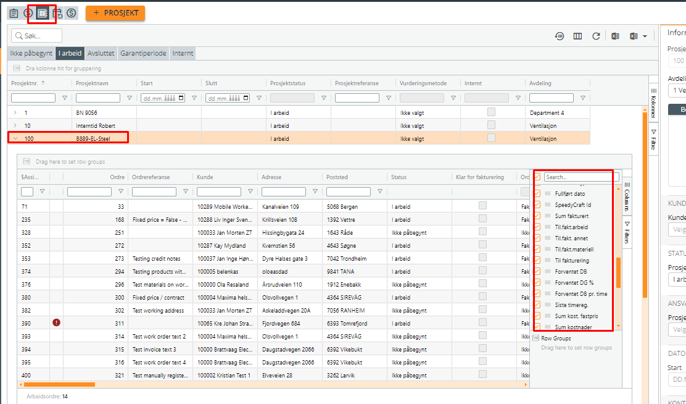The image size is (686, 404).
Task: Toggle Internt checkbox for project BN 9056
Action: [x=491, y=112]
